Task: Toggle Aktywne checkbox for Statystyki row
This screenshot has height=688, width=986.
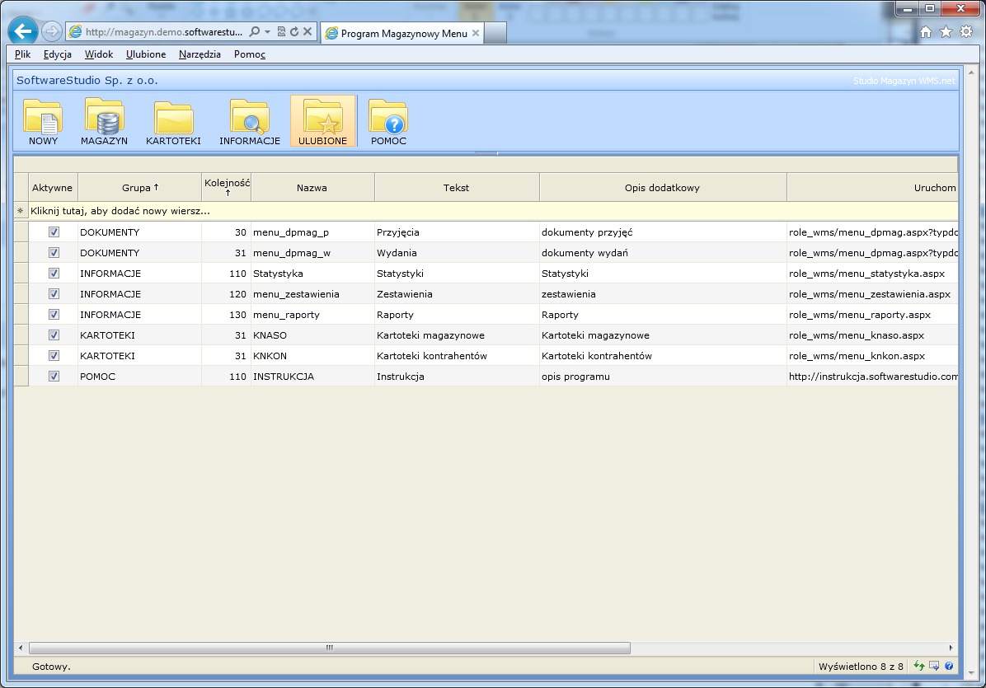Action: coord(54,274)
